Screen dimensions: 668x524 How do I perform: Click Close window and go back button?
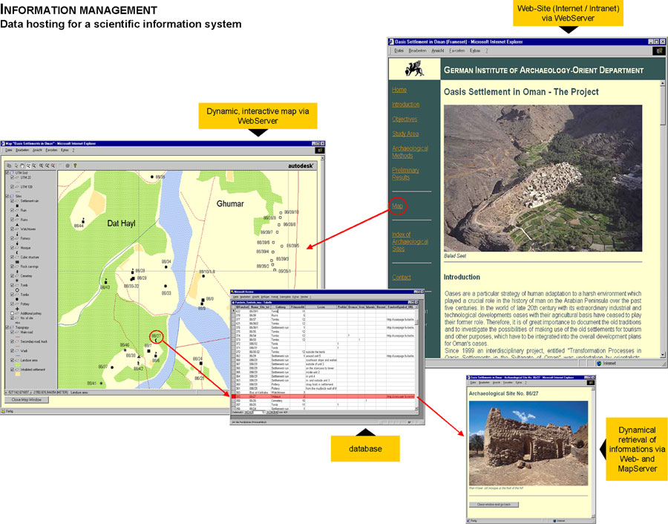point(494,505)
